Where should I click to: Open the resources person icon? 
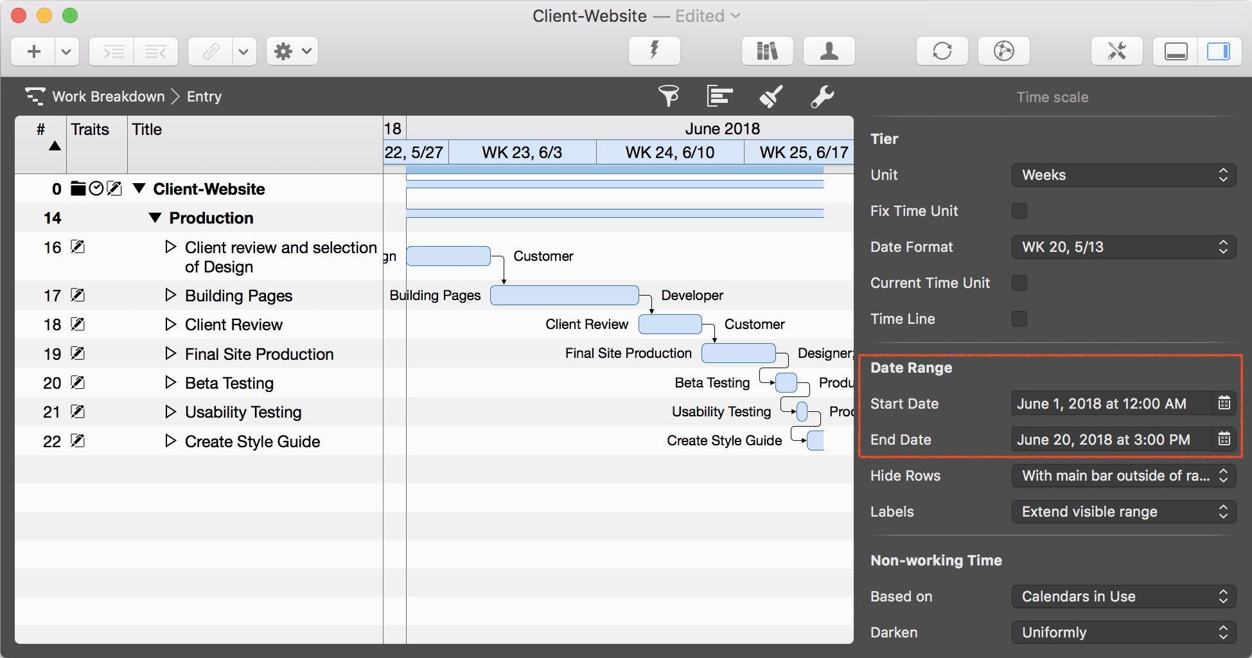(x=829, y=51)
